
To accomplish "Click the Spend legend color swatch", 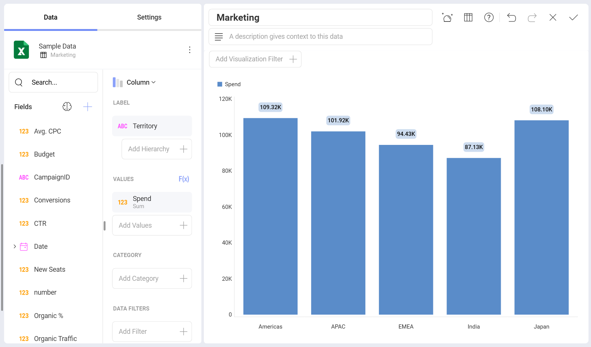I will [x=220, y=84].
